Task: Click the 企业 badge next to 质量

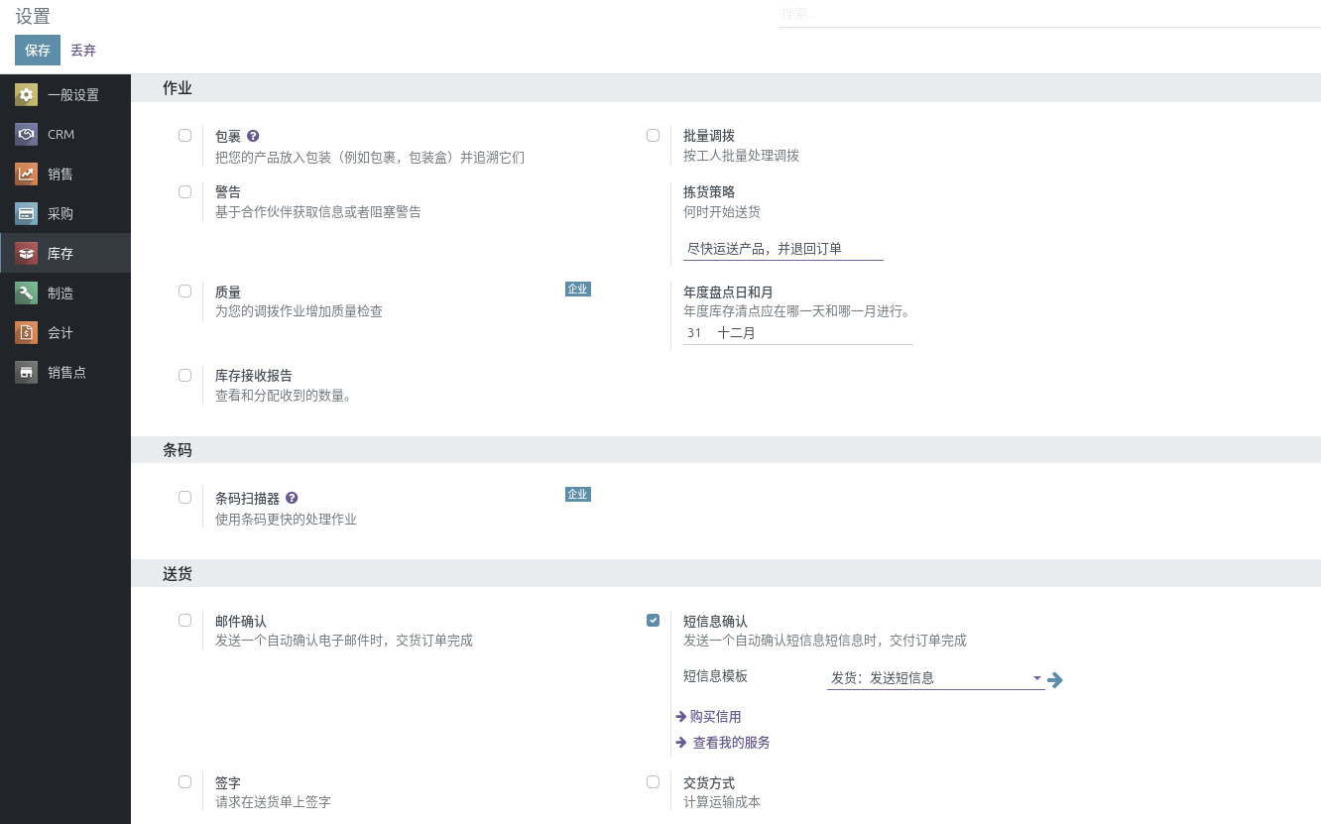Action: click(578, 290)
